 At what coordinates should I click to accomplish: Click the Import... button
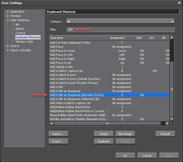(58, 134)
